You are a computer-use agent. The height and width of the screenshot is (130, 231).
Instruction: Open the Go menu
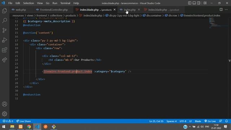pos(48,3)
